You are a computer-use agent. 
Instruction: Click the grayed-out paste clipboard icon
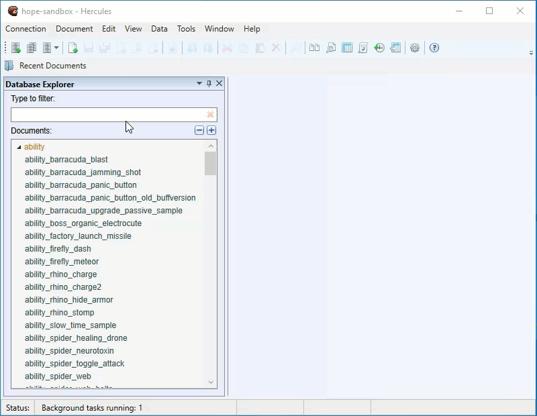coord(260,48)
